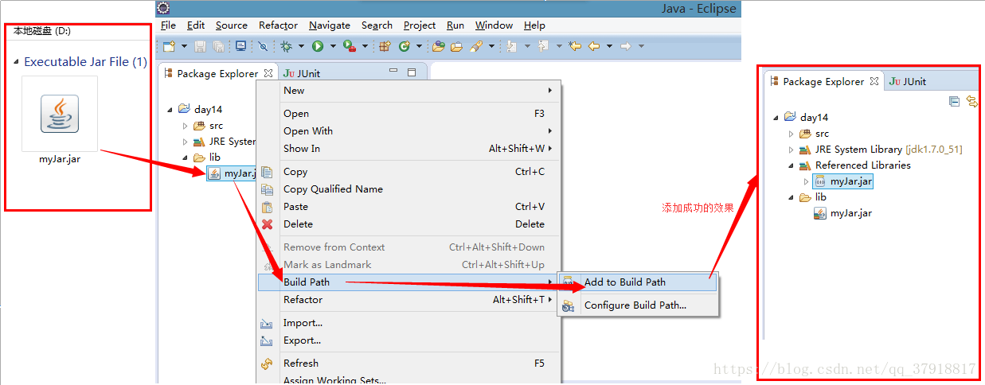Choose Delete in the context menu
Screen dimensions: 985x385
click(408, 224)
